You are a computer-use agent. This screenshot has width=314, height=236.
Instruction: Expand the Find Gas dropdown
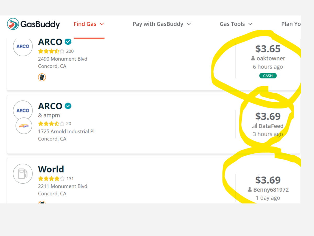point(89,24)
